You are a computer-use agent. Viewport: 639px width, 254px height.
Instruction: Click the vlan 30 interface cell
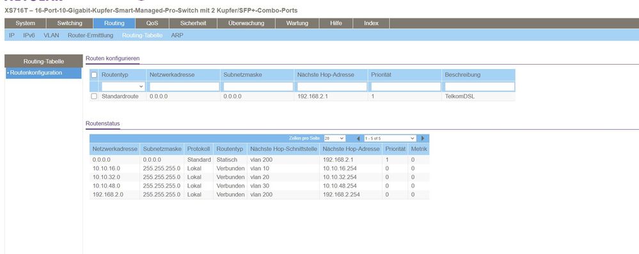pos(260,186)
